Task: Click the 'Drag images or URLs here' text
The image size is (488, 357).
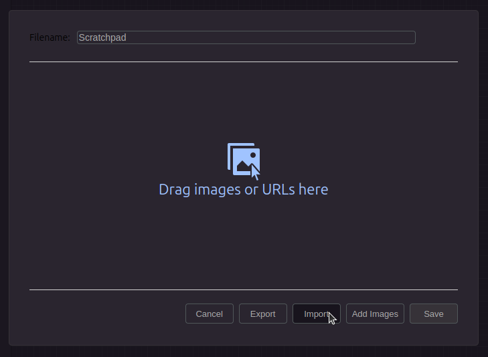Action: (244, 189)
